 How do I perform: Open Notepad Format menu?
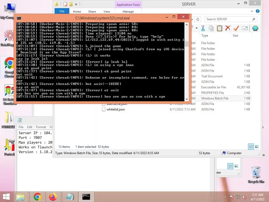pyautogui.click(x=41, y=127)
